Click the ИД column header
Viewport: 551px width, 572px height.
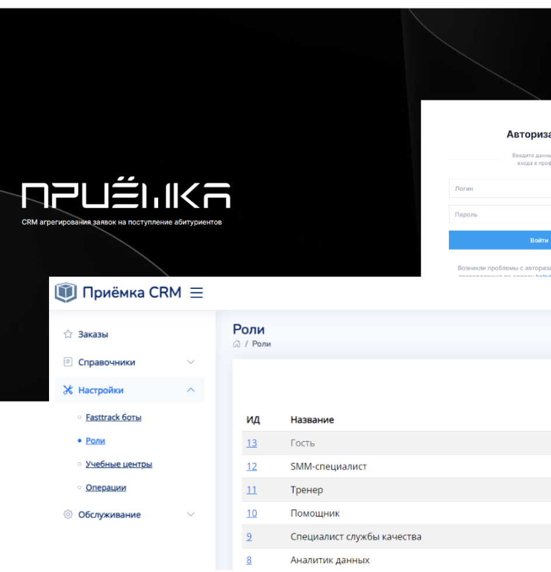coord(253,420)
